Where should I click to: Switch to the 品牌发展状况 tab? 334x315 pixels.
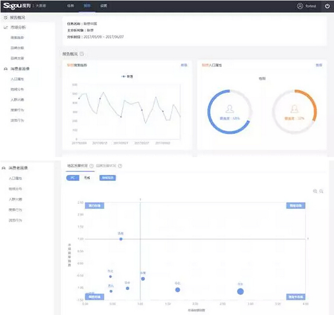point(106,166)
